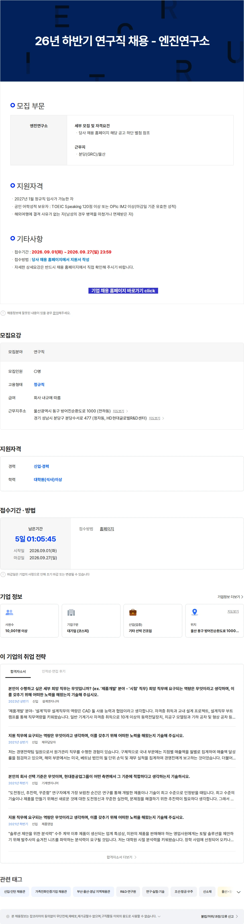Open 기업정보 더보기 link

pos(230,597)
